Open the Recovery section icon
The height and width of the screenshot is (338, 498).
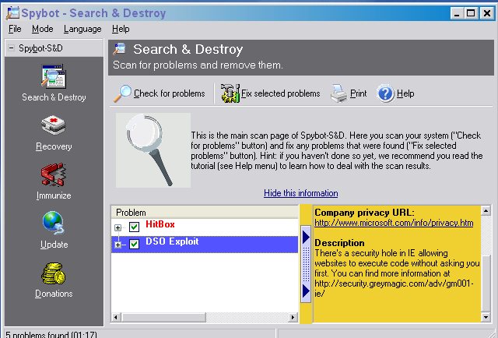click(53, 128)
